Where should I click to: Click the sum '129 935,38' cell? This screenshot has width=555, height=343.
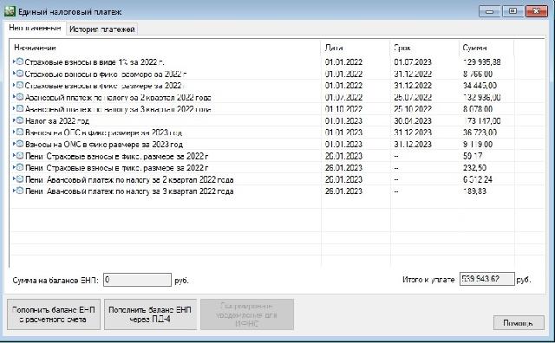[x=482, y=62]
